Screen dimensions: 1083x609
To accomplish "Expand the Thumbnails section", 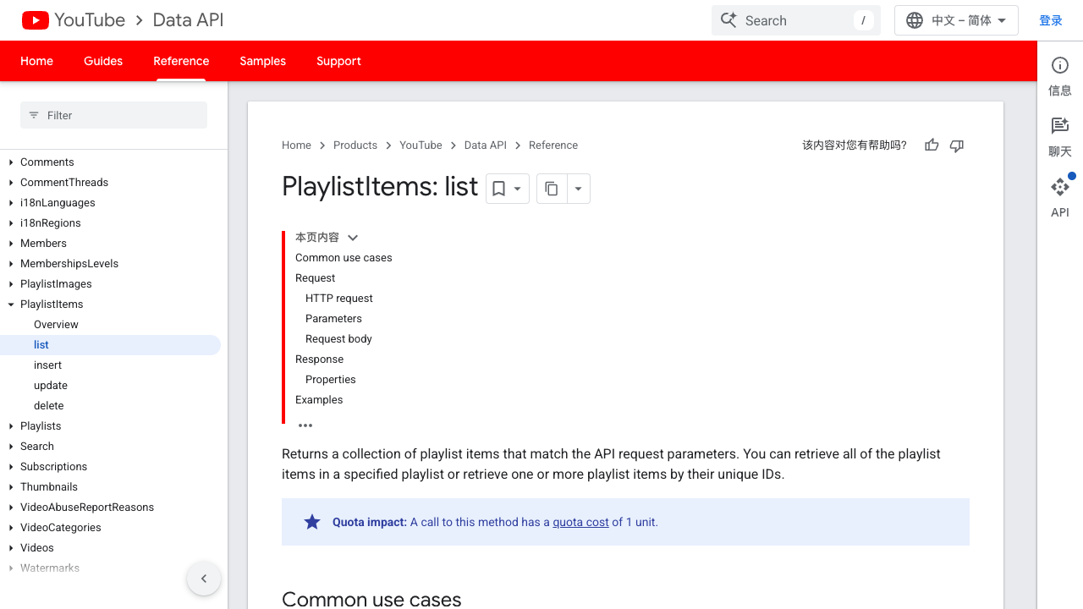I will [x=11, y=487].
